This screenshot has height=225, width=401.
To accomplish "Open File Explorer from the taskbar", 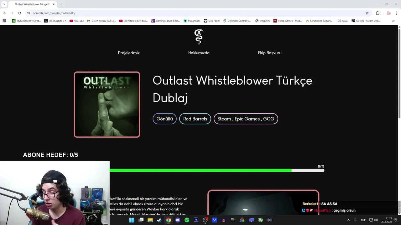I will click(150, 220).
